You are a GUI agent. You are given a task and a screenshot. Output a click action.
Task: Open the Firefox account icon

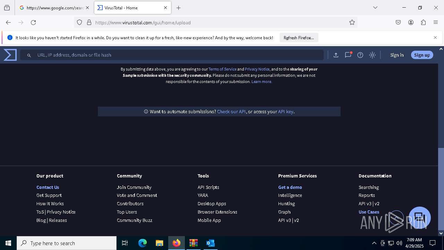pyautogui.click(x=411, y=23)
